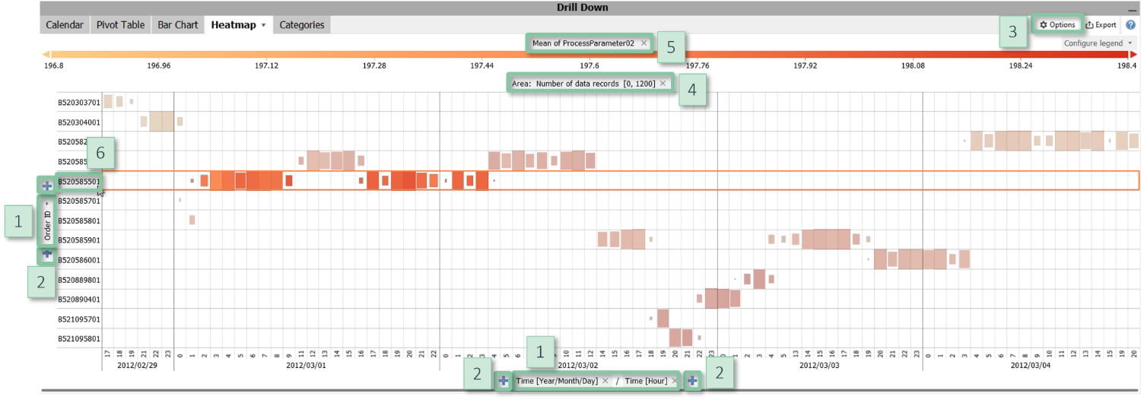This screenshot has height=403, width=1141.
Task: Switch to the Calendar tab
Action: tap(65, 25)
